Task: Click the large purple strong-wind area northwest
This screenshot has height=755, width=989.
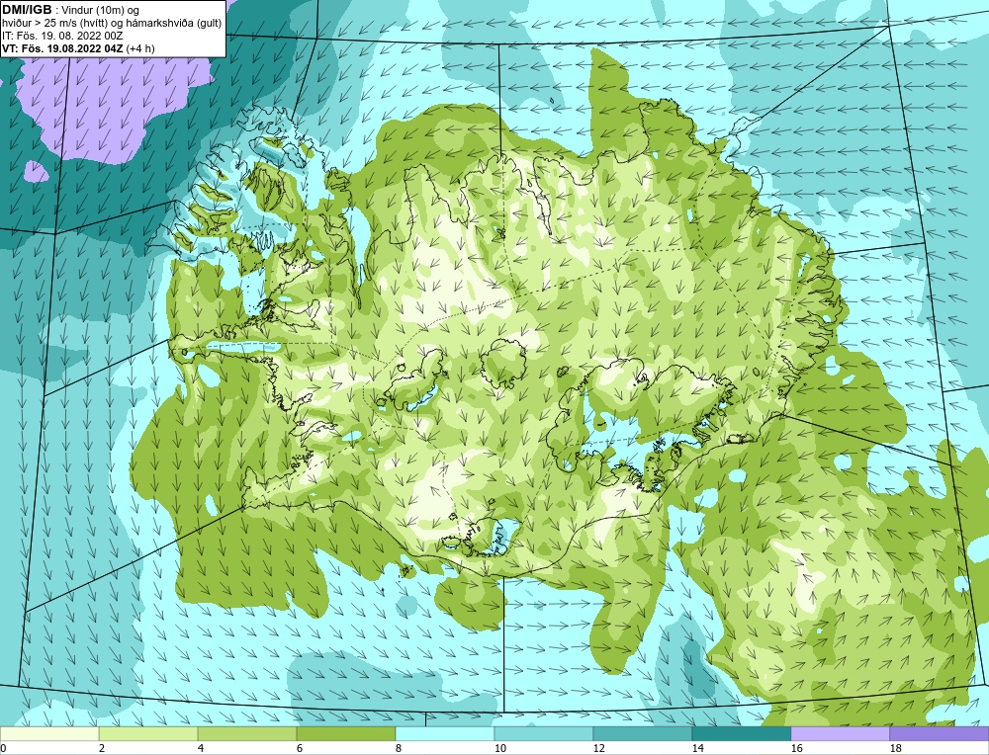Action: (x=114, y=104)
